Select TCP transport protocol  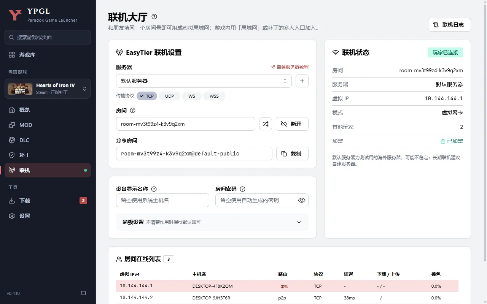pos(146,96)
